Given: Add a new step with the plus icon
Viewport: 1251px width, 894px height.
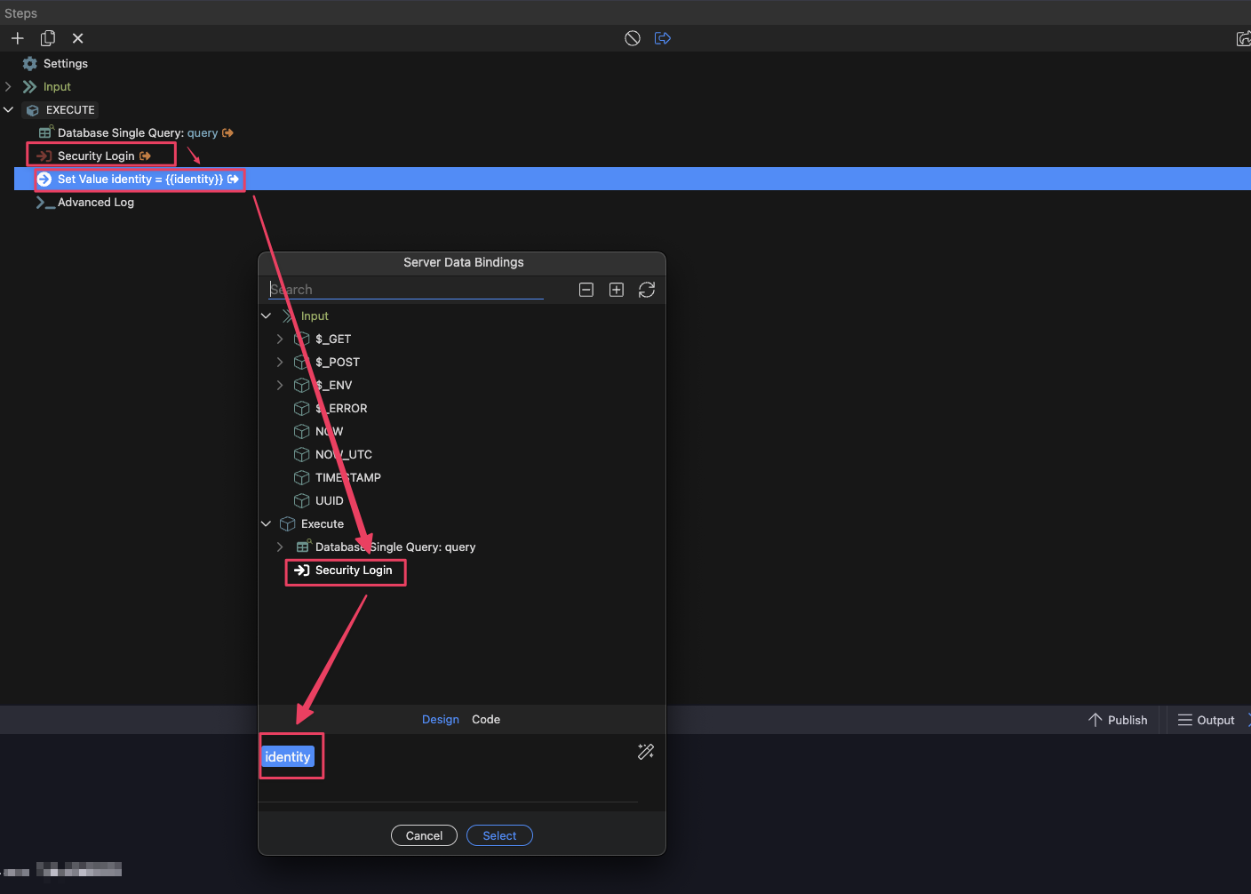Looking at the screenshot, I should click(17, 38).
